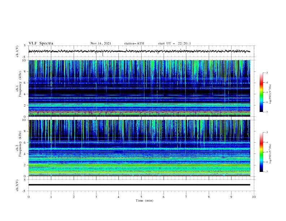Click the 'log(PSD)(V²/Hz)' label beside ch.2 color bar
The height and width of the screenshot is (221, 286).
(270, 154)
